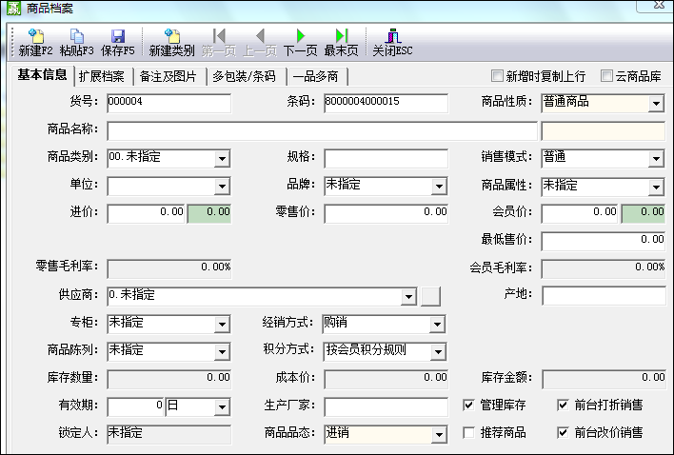The height and width of the screenshot is (455, 674).
Task: Click the 库存金额 field
Action: [x=604, y=379]
